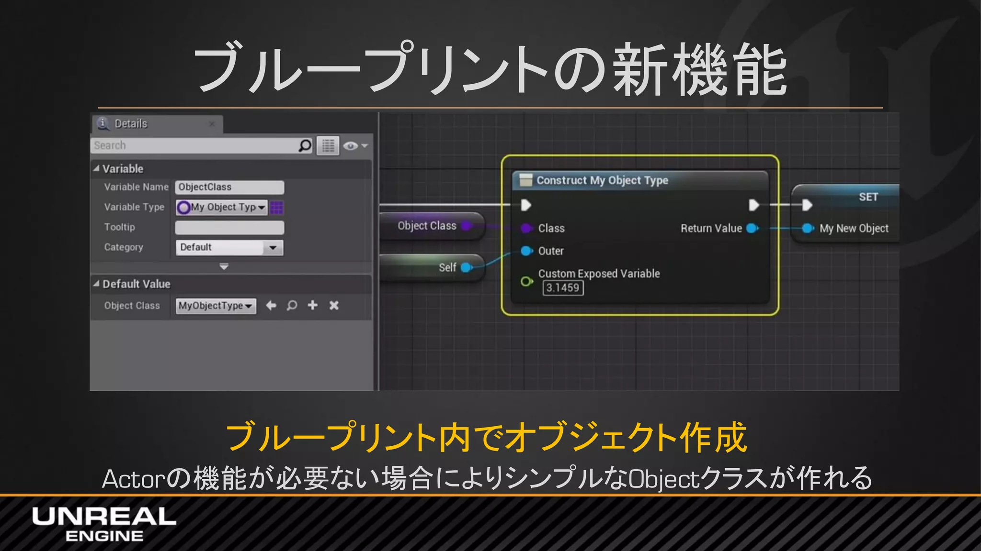Open the Variable Type dropdown
Viewport: 981px width, 551px height.
pyautogui.click(x=222, y=207)
